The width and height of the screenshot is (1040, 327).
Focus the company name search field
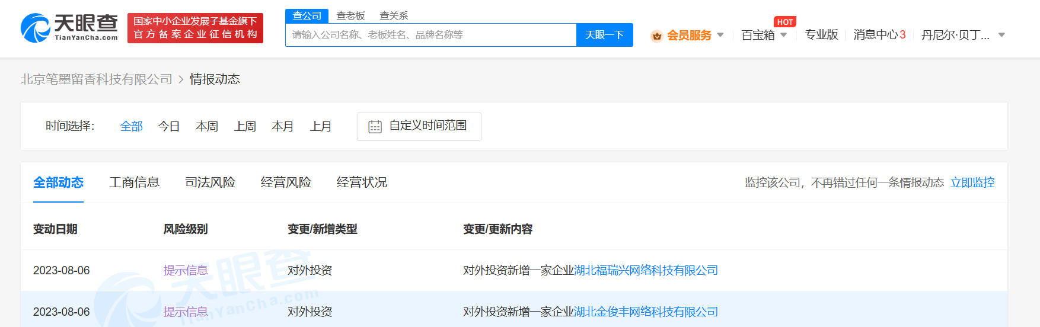pos(431,35)
